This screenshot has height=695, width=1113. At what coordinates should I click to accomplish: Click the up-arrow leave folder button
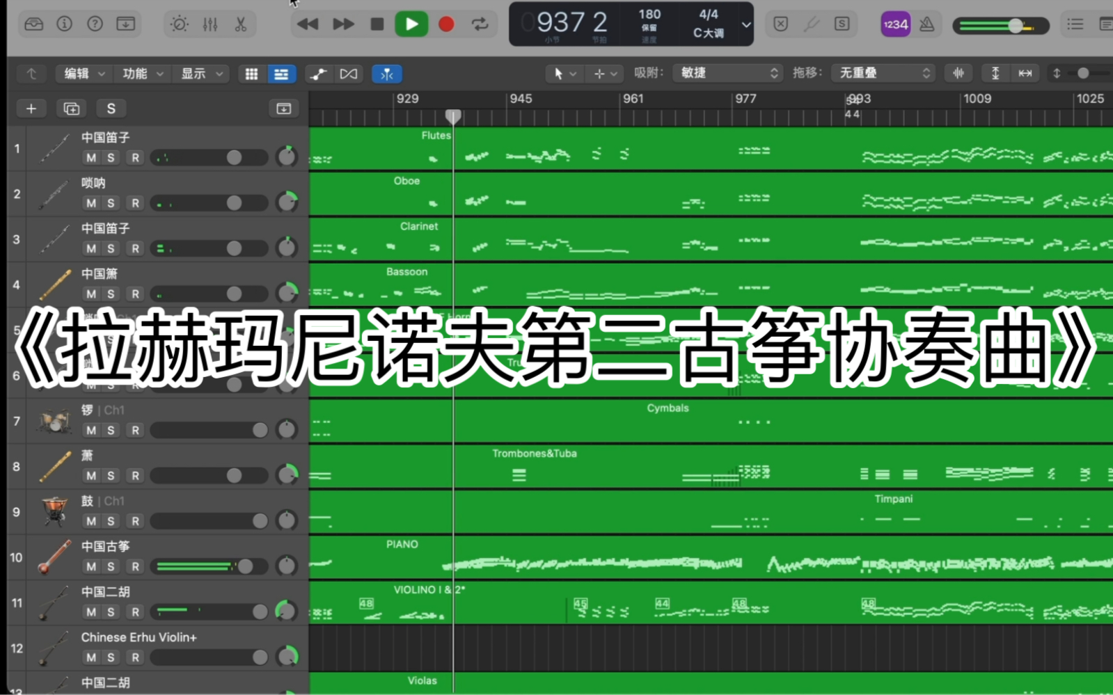pyautogui.click(x=31, y=74)
